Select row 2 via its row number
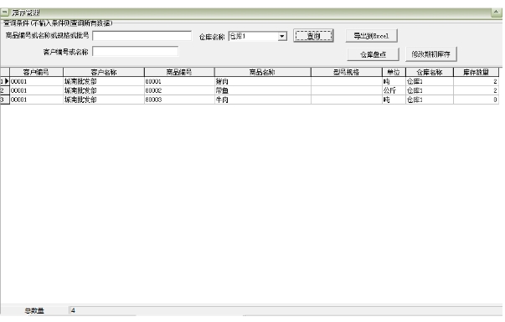 (5, 90)
